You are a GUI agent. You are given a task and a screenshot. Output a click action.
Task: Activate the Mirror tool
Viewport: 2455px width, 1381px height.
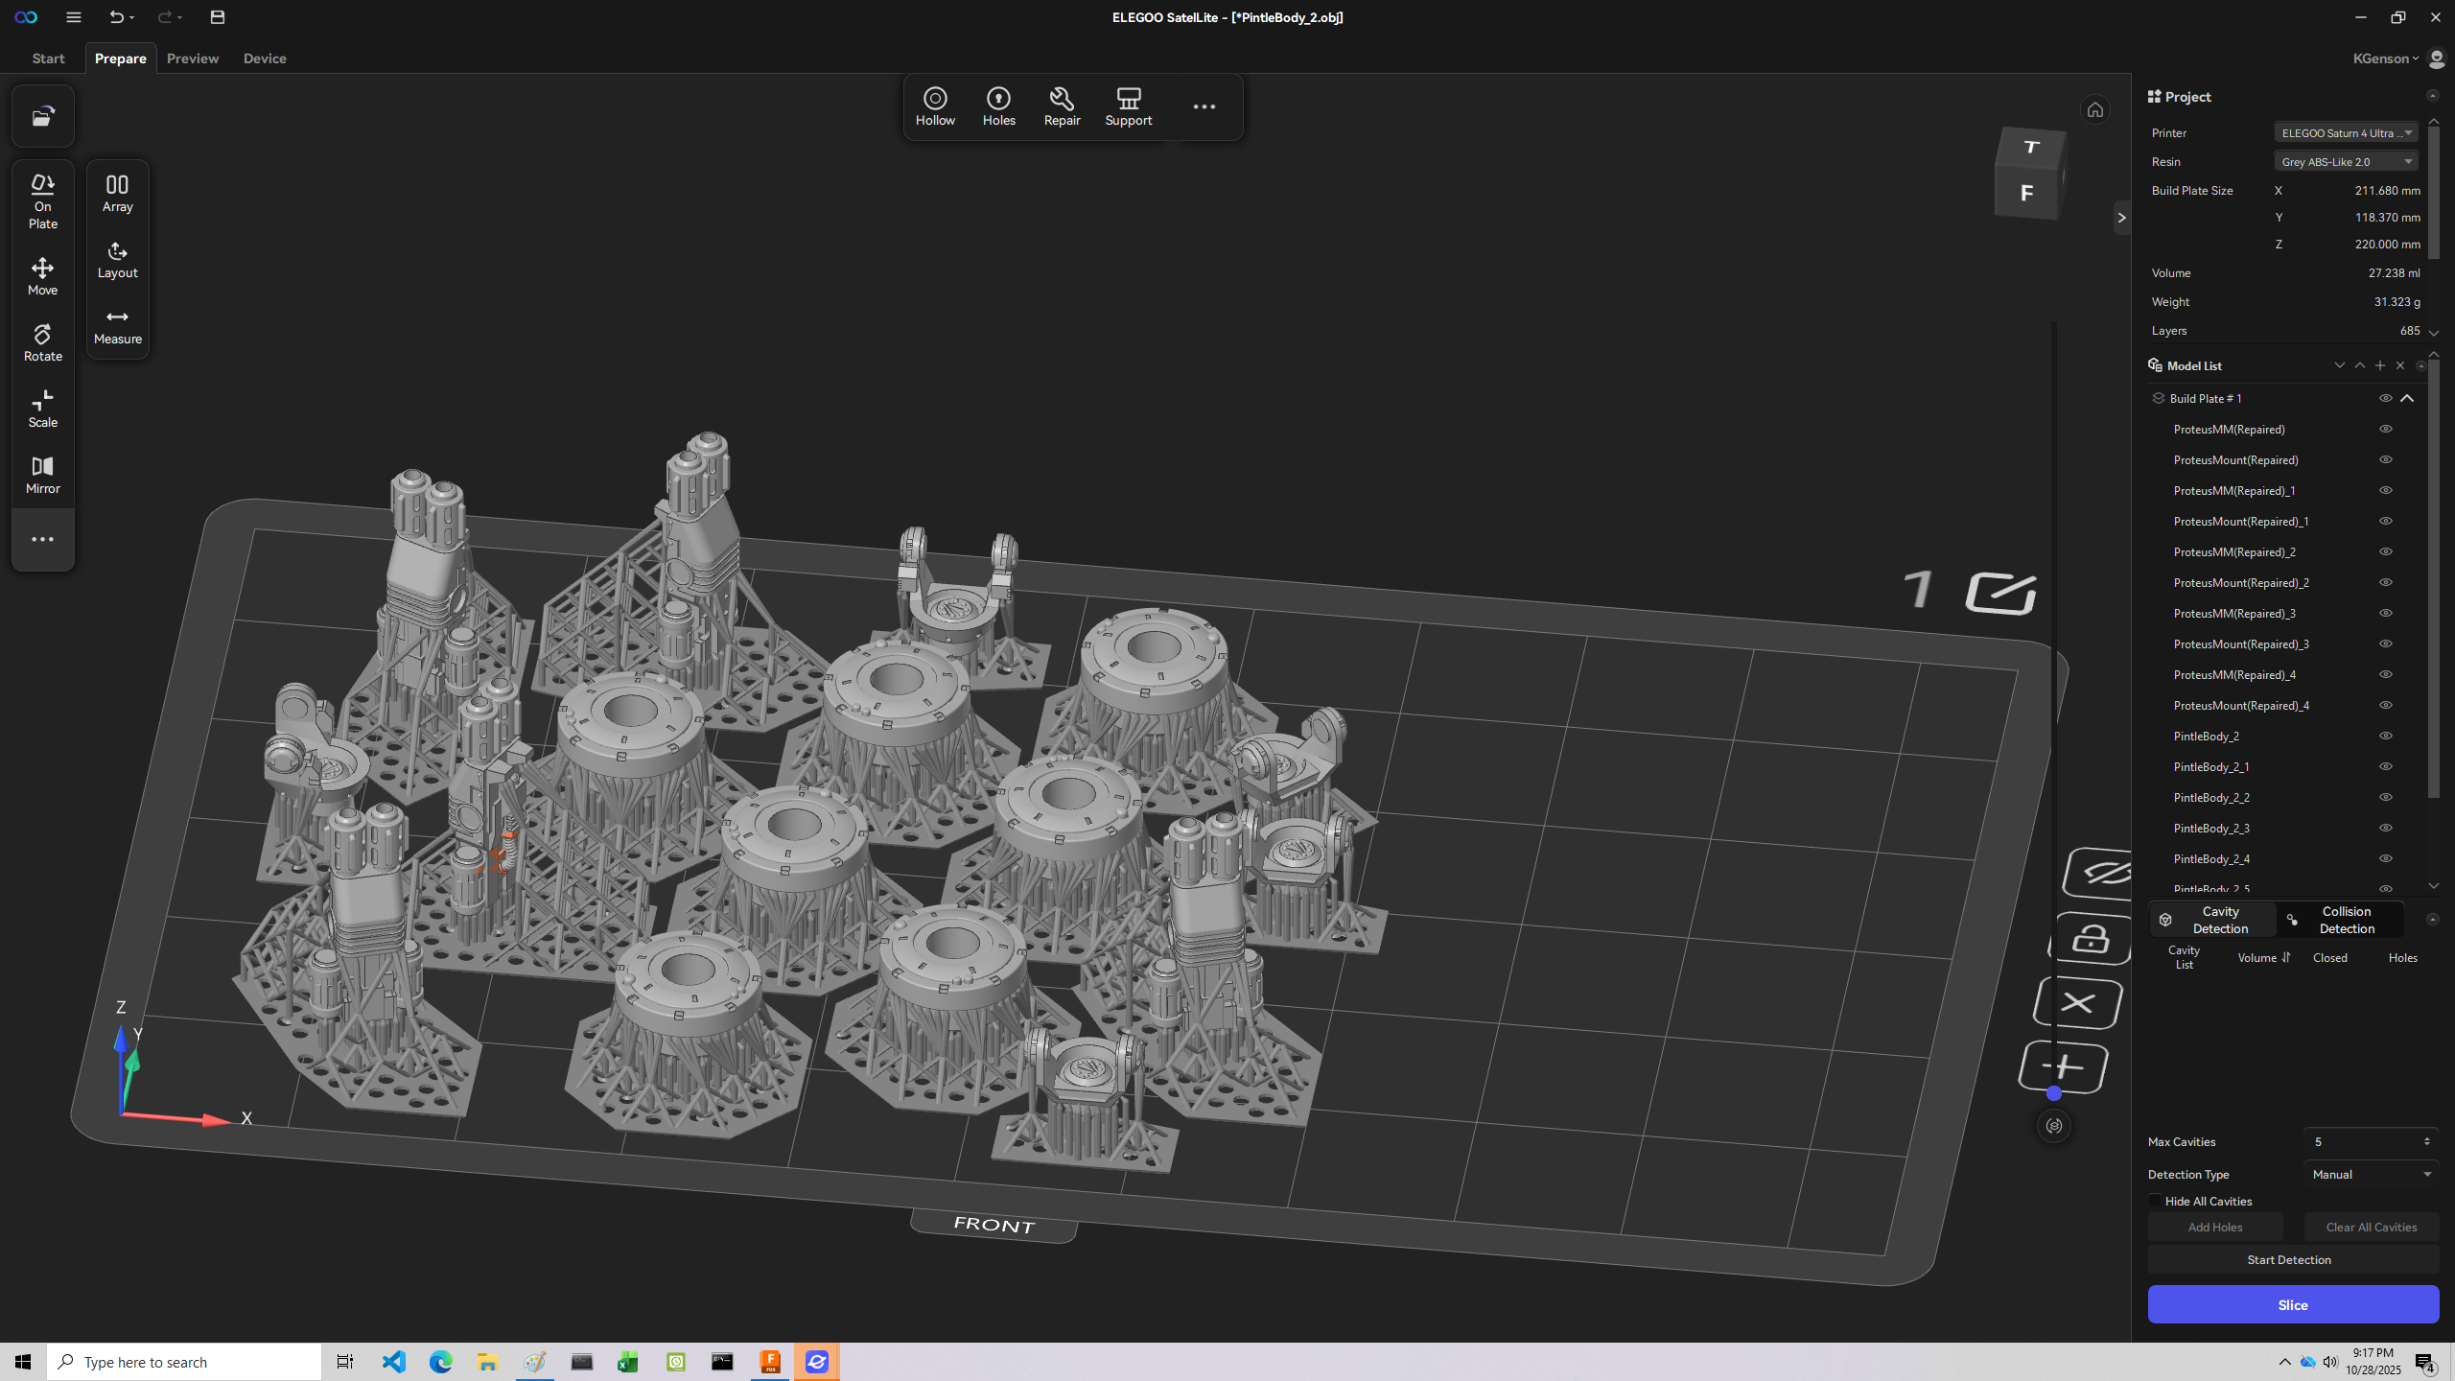pos(42,475)
